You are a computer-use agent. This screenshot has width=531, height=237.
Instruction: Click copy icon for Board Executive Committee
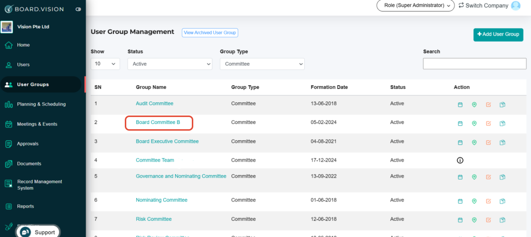point(502,142)
